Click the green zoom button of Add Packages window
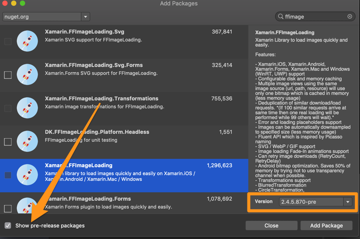 (22, 3)
